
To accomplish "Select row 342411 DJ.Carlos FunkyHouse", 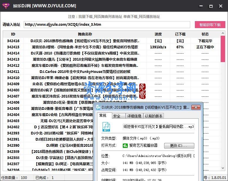I will coord(112,72).
